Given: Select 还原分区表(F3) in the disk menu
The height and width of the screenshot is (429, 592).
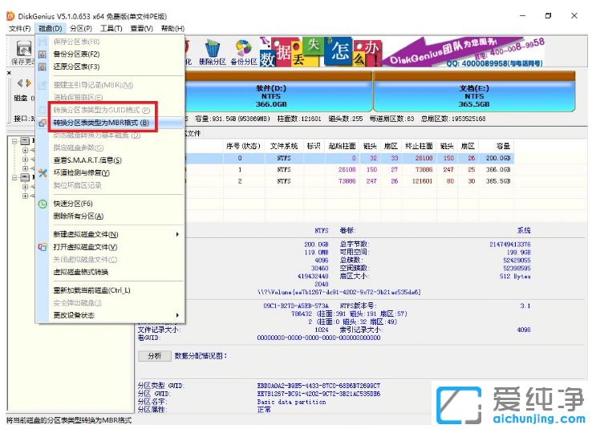Looking at the screenshot, I should (x=76, y=67).
